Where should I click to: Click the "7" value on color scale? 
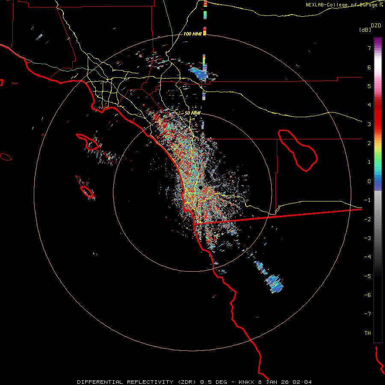[x=369, y=48]
